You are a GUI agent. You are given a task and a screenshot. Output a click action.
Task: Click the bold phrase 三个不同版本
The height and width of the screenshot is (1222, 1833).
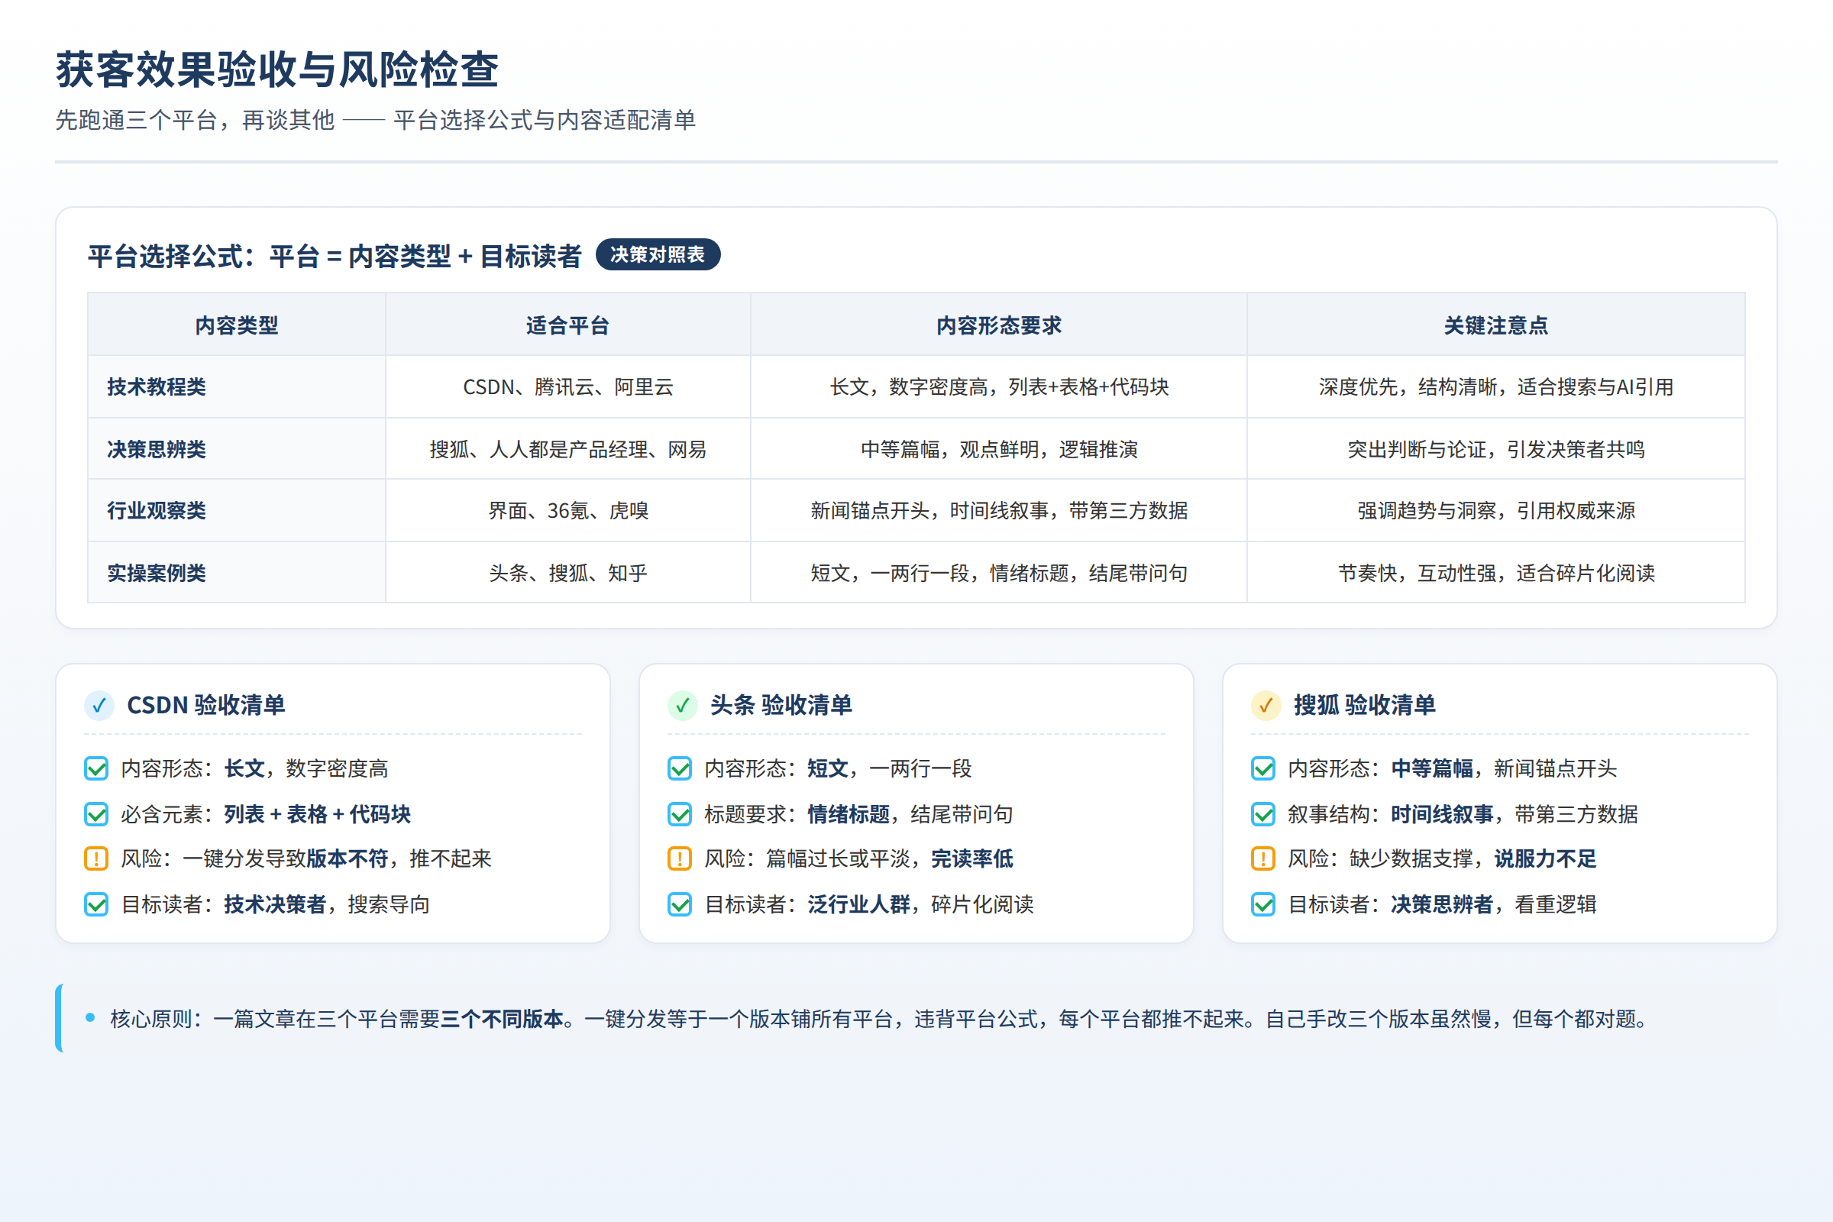[x=502, y=1020]
